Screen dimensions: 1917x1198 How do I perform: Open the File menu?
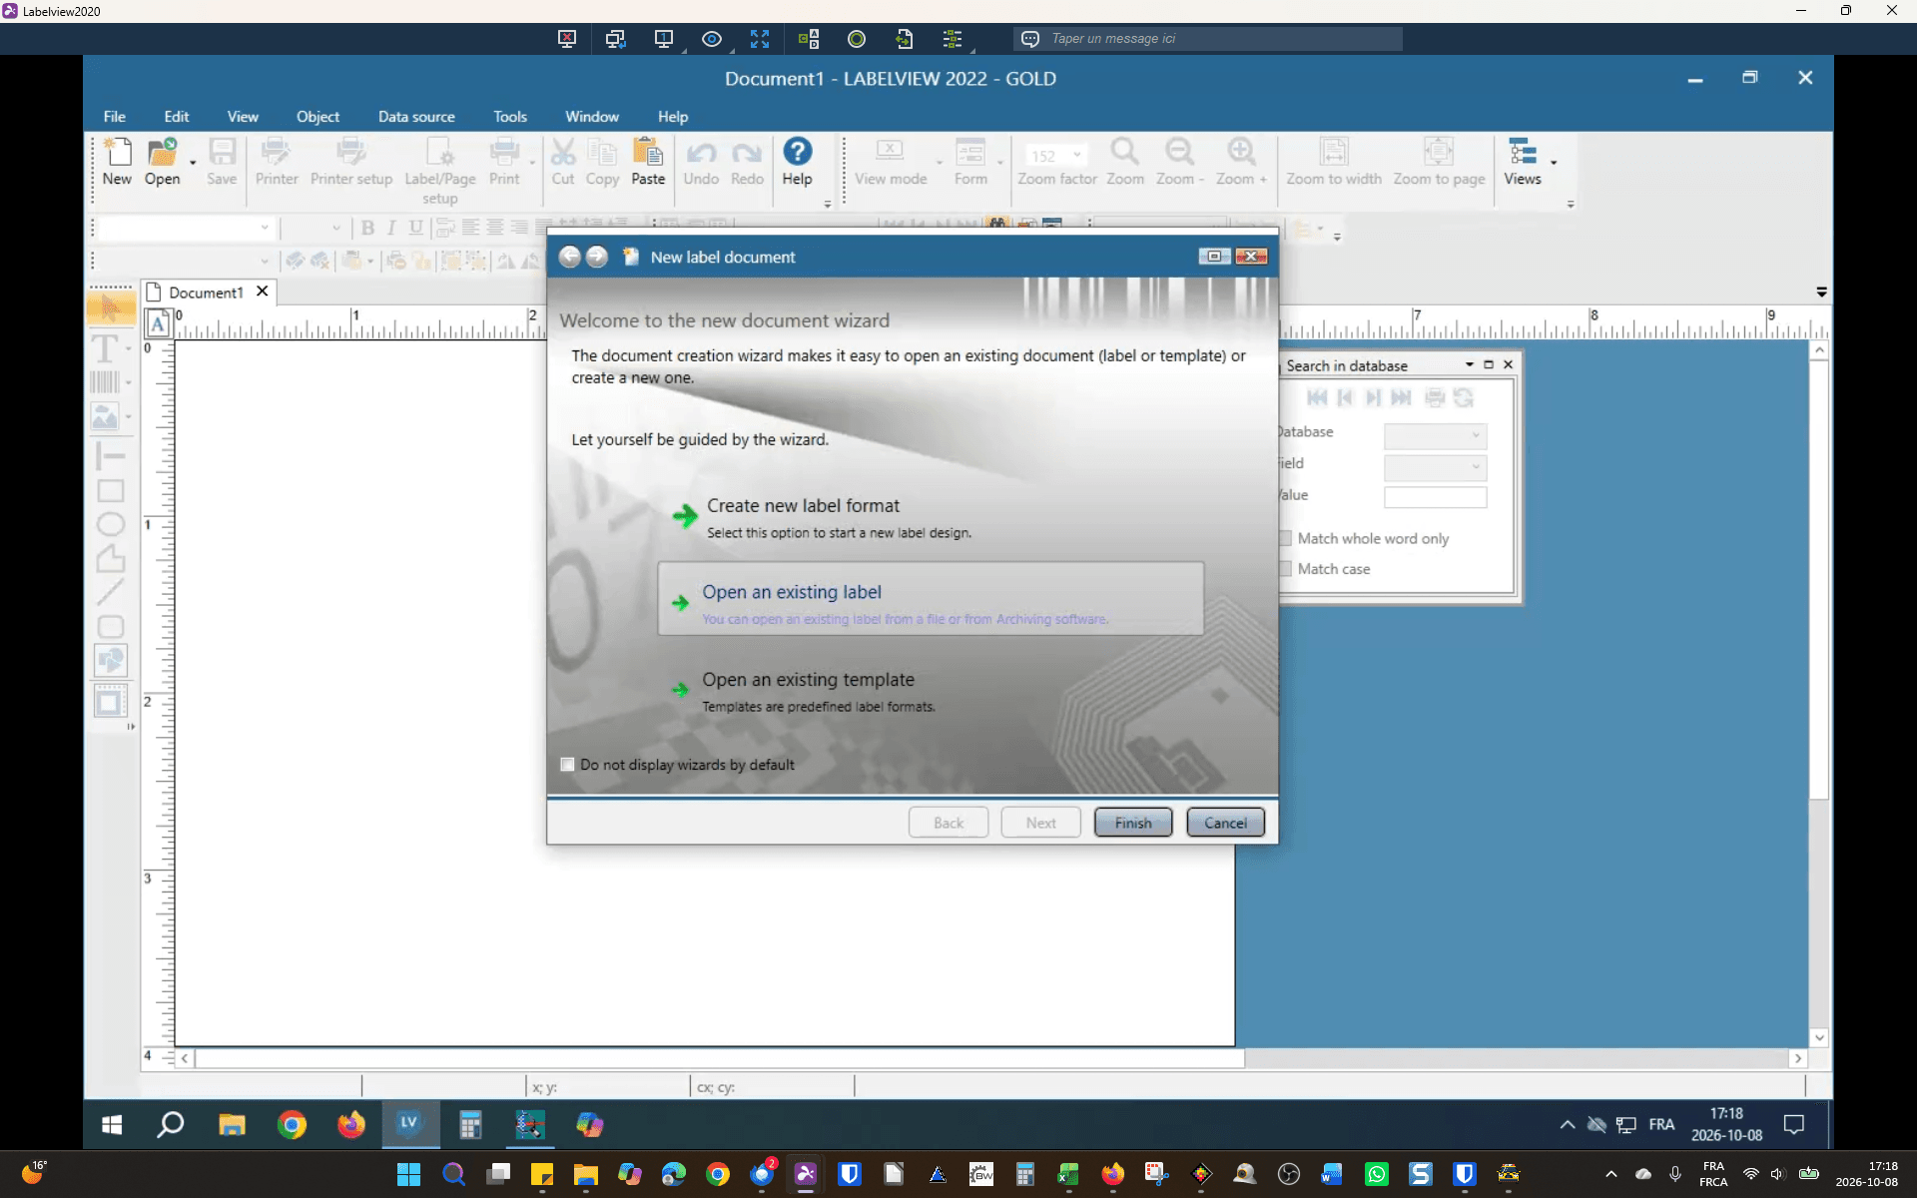pos(115,117)
